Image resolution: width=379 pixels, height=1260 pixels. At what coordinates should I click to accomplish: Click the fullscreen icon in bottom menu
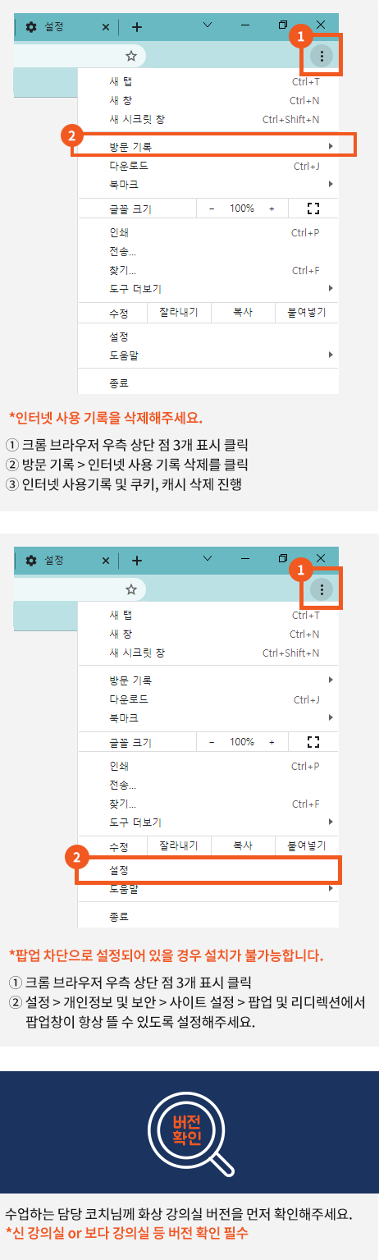pyautogui.click(x=312, y=741)
